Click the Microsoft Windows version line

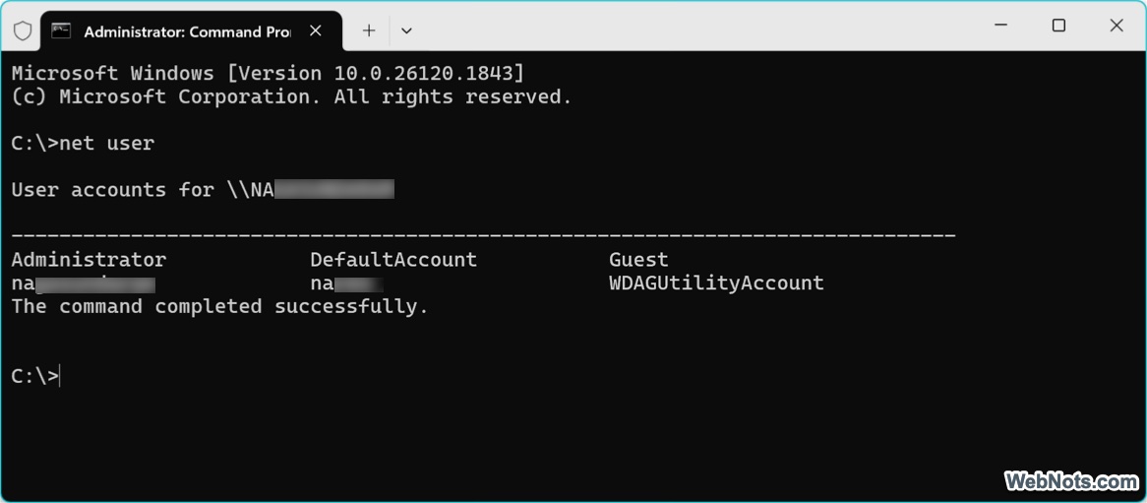click(268, 74)
